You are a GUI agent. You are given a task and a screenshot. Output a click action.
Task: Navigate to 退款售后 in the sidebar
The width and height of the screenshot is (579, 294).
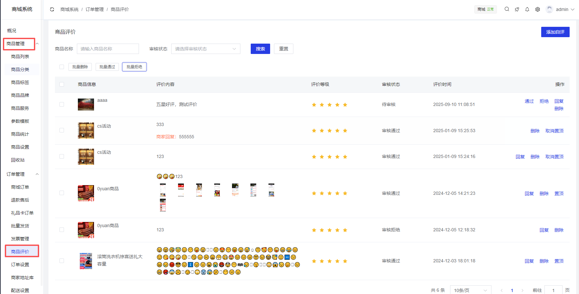[x=20, y=200]
